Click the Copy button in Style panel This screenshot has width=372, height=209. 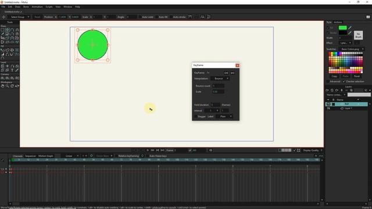(x=334, y=76)
